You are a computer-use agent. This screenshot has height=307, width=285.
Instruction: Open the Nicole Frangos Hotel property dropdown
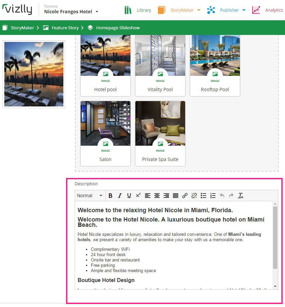coord(71,12)
